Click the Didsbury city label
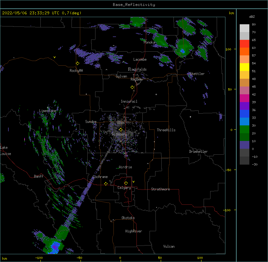Viewport: 268px width, 262px height. tap(119, 134)
